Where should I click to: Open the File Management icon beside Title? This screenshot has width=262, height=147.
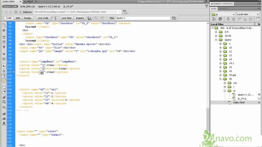click(174, 18)
